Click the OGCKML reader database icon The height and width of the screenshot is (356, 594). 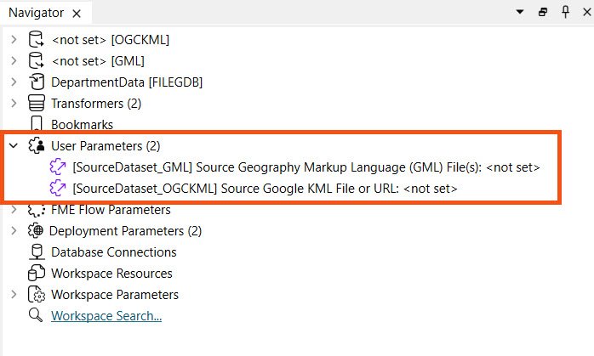click(36, 39)
